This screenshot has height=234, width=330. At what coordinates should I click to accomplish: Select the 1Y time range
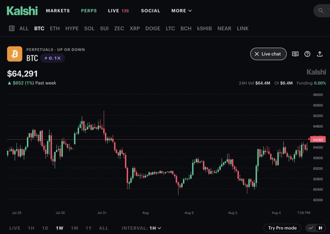(89, 228)
